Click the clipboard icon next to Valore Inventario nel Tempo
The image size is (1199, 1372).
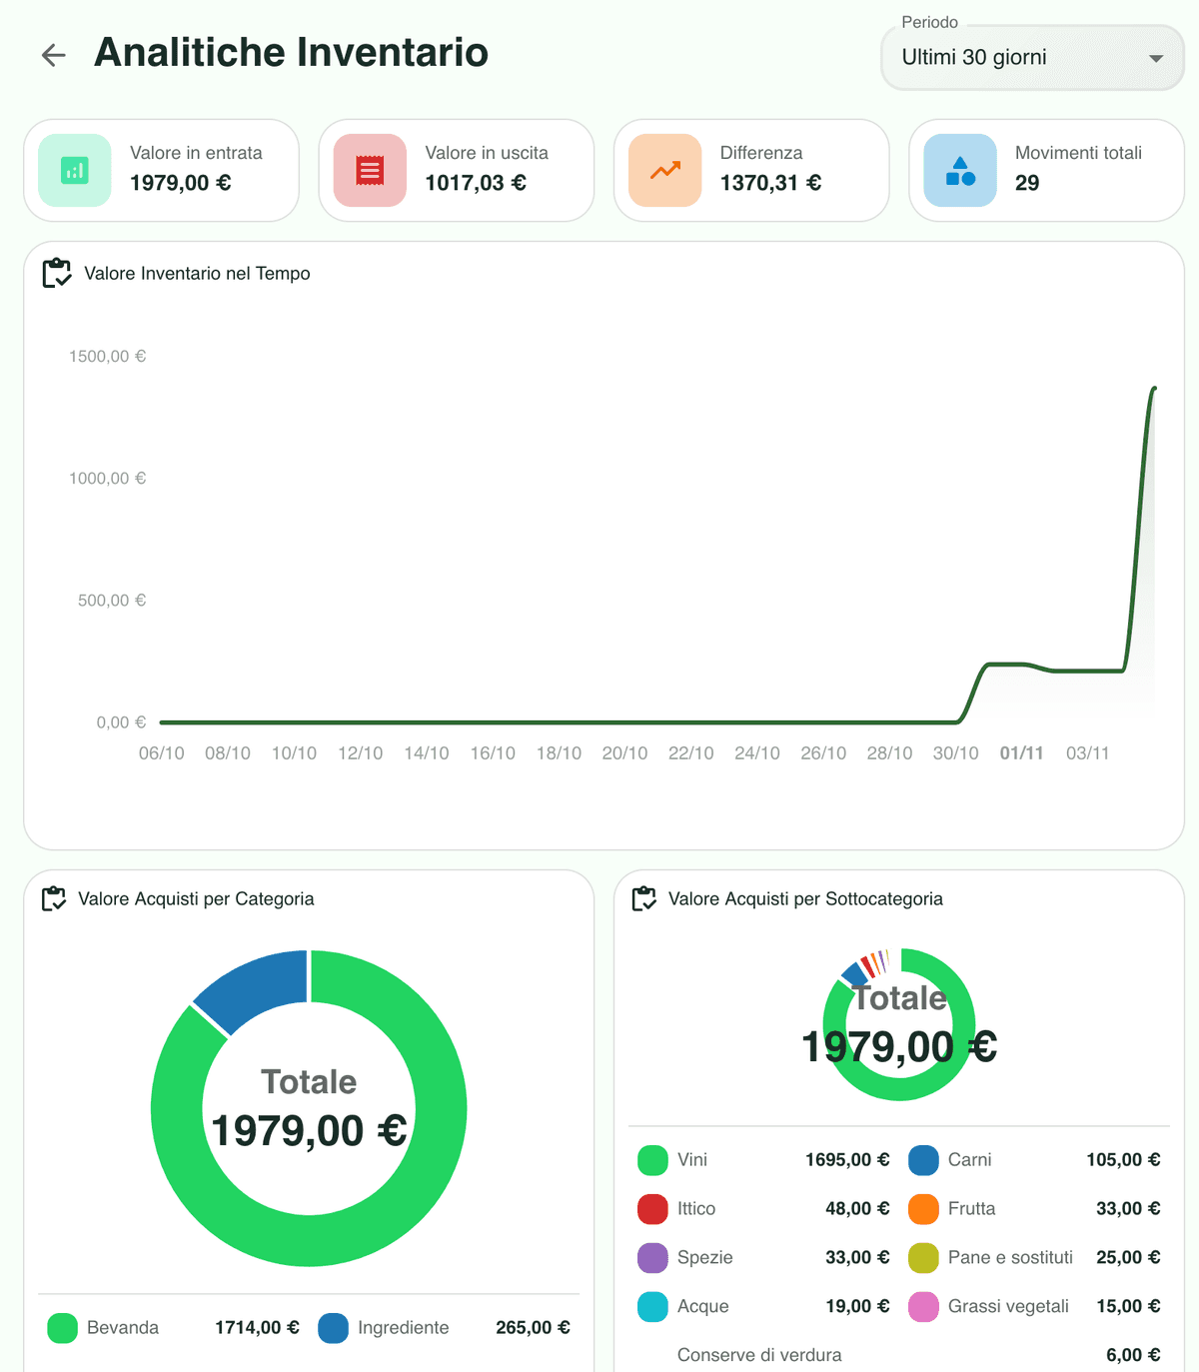57,272
